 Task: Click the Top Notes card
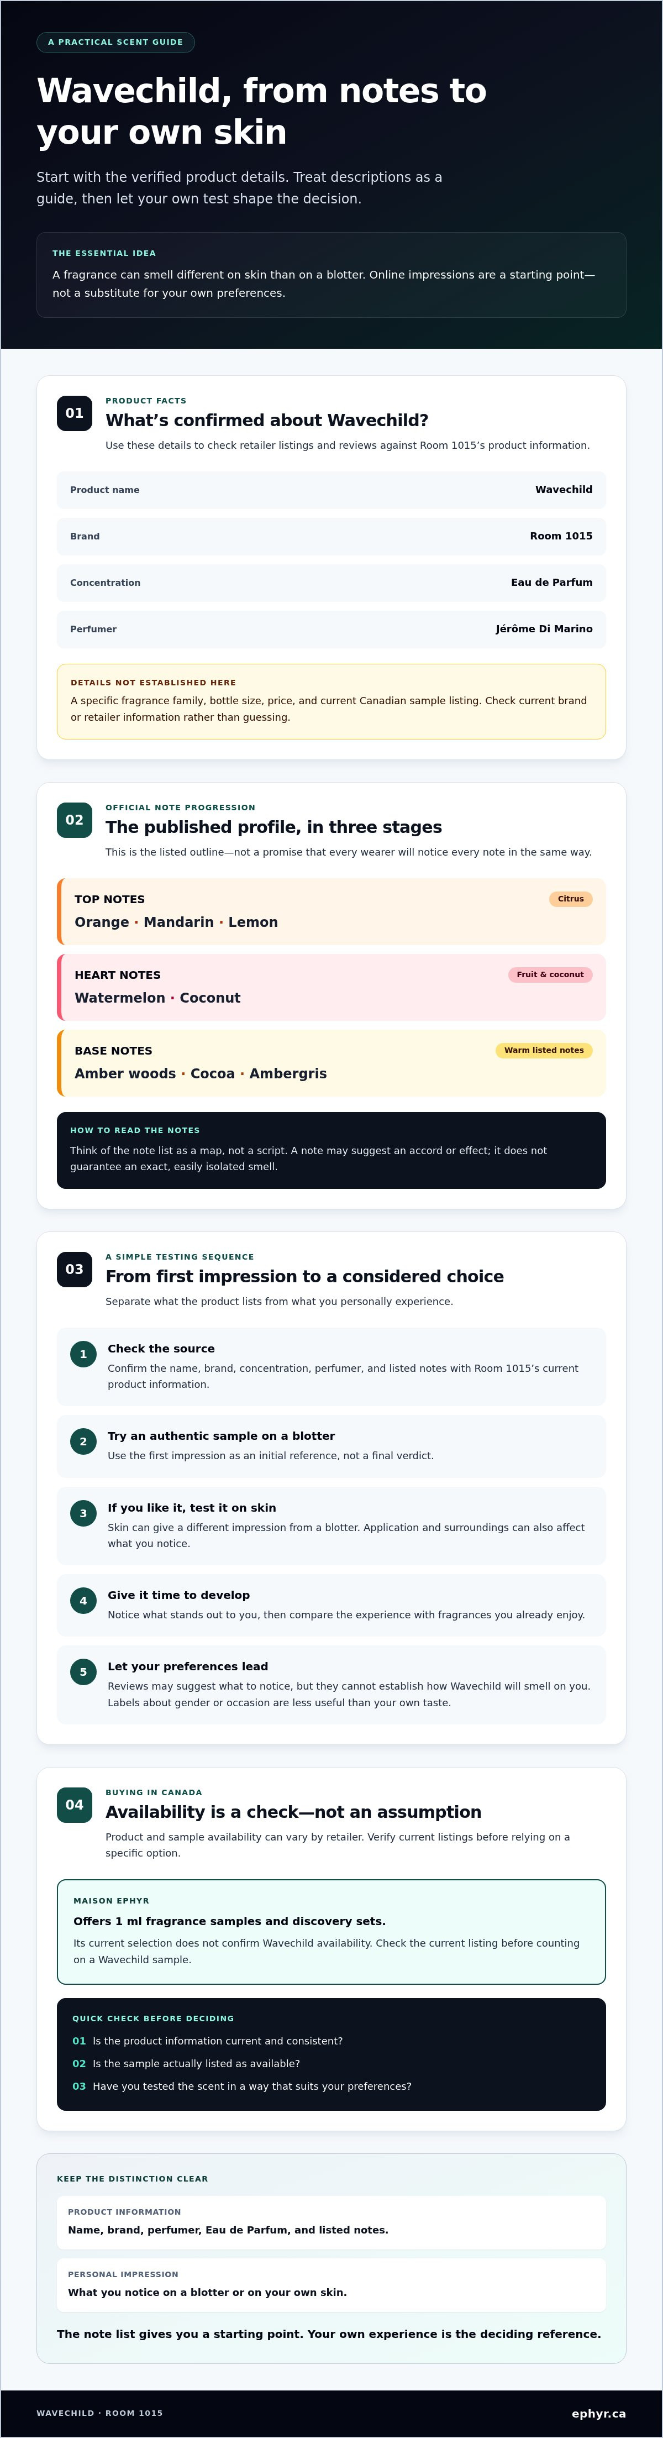(331, 911)
